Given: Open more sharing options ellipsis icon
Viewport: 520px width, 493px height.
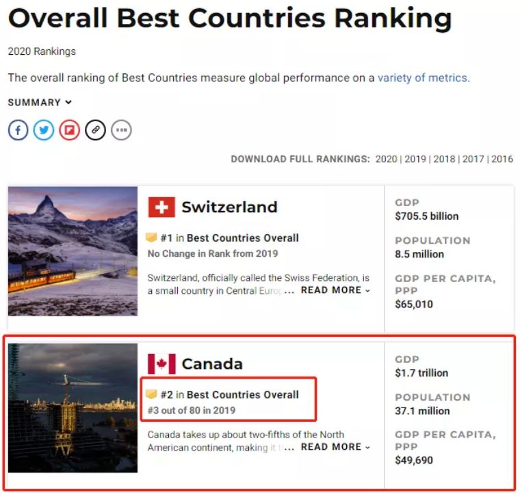Looking at the screenshot, I should (121, 129).
